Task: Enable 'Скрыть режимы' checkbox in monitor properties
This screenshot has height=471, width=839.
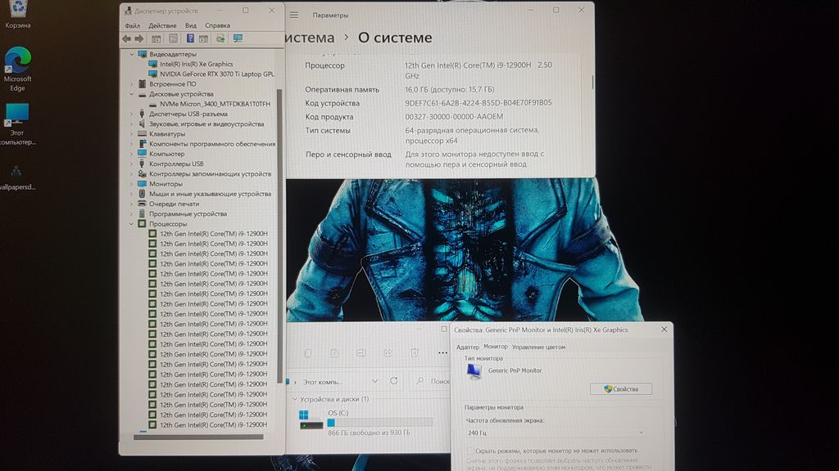Action: (x=469, y=451)
